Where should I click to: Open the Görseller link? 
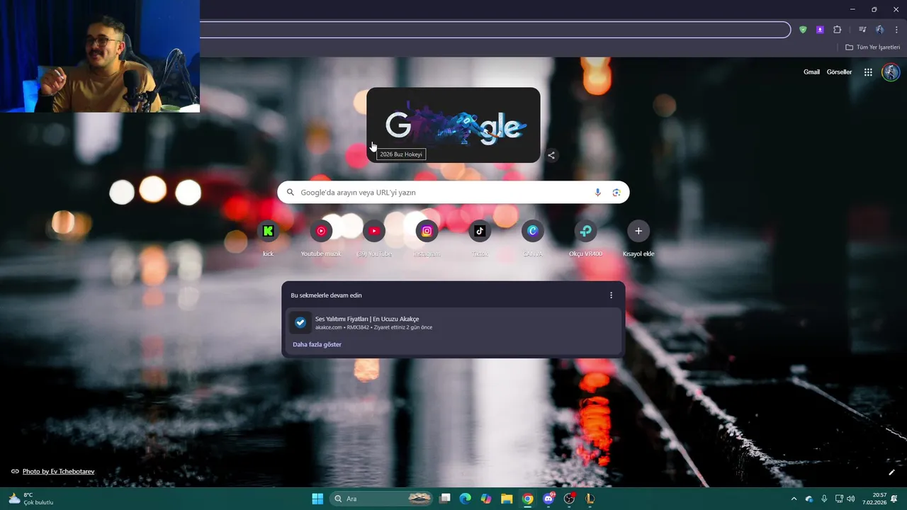839,72
